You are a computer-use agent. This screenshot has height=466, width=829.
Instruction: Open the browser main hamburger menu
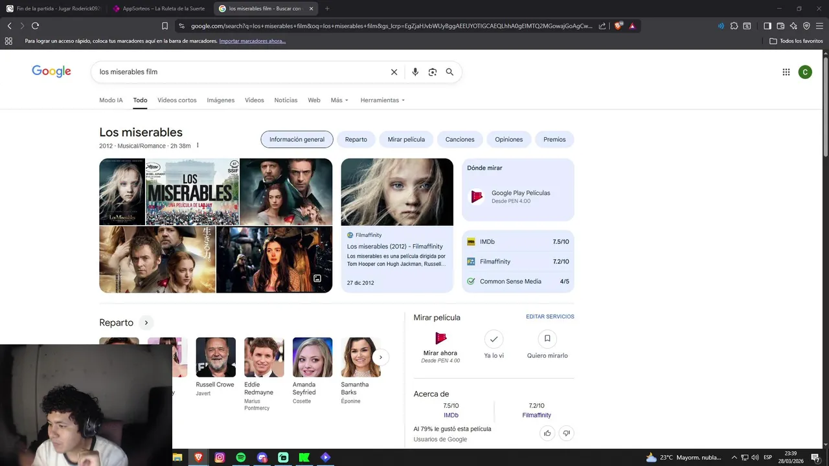819,26
